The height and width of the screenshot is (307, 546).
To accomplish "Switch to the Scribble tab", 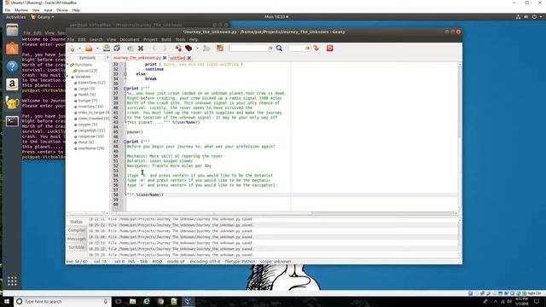I will 77,247.
